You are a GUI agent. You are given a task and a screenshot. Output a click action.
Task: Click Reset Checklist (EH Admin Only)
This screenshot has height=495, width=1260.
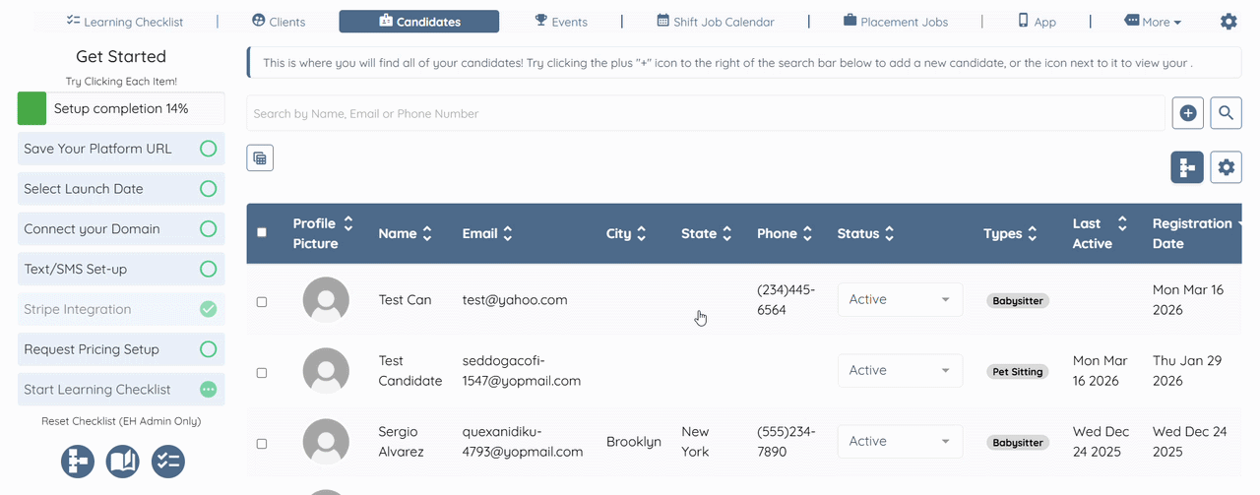(121, 421)
